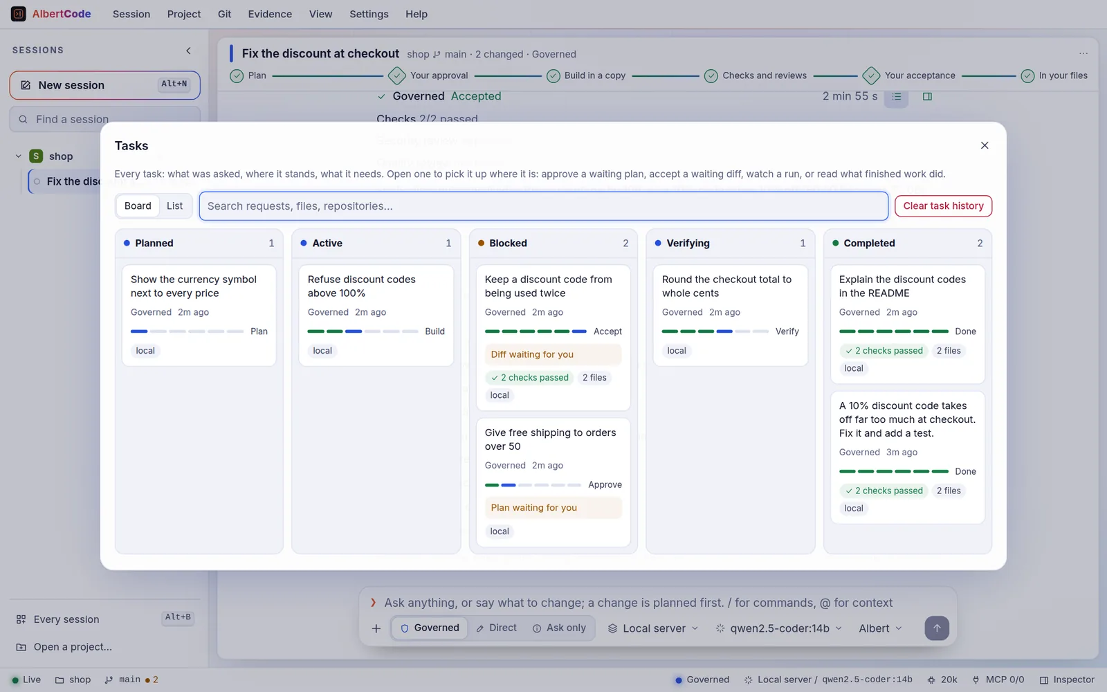The height and width of the screenshot is (692, 1107).
Task: Switch task view to Board
Action: click(x=138, y=206)
